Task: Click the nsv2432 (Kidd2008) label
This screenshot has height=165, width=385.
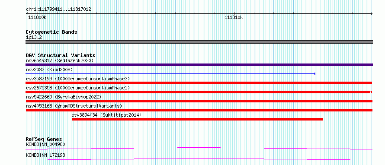Action: tap(49, 70)
